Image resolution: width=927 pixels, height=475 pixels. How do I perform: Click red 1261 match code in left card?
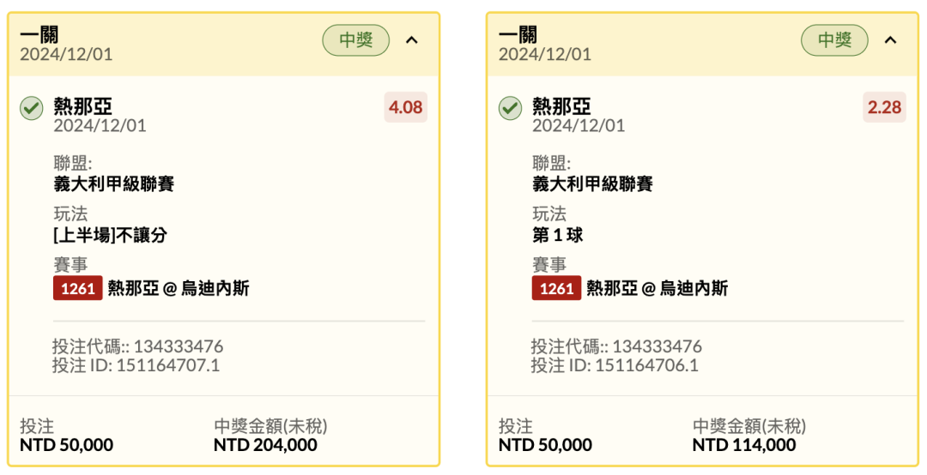coord(78,288)
